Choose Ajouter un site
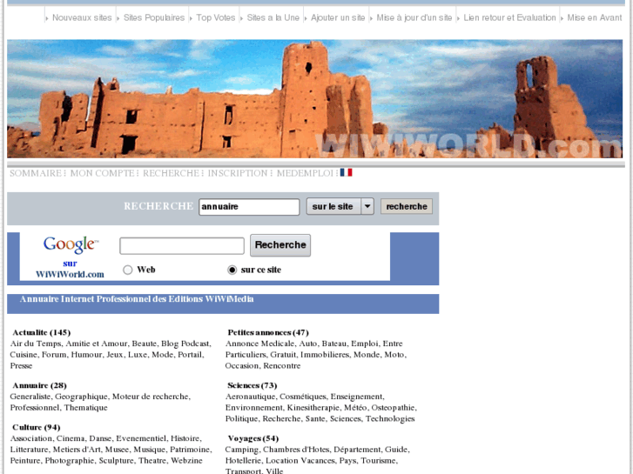This screenshot has height=474, width=633. click(x=338, y=17)
